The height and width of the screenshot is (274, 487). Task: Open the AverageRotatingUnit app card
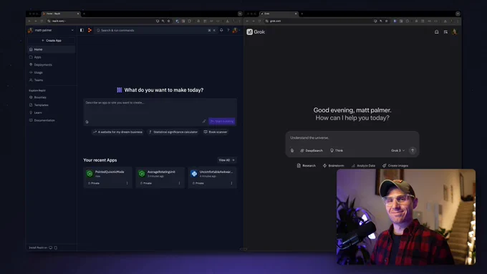point(160,177)
